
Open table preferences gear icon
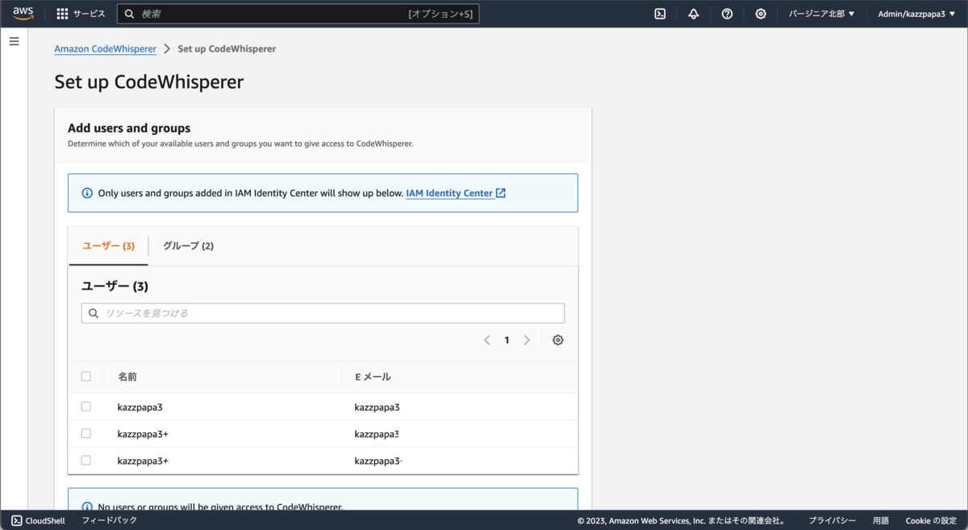point(558,340)
